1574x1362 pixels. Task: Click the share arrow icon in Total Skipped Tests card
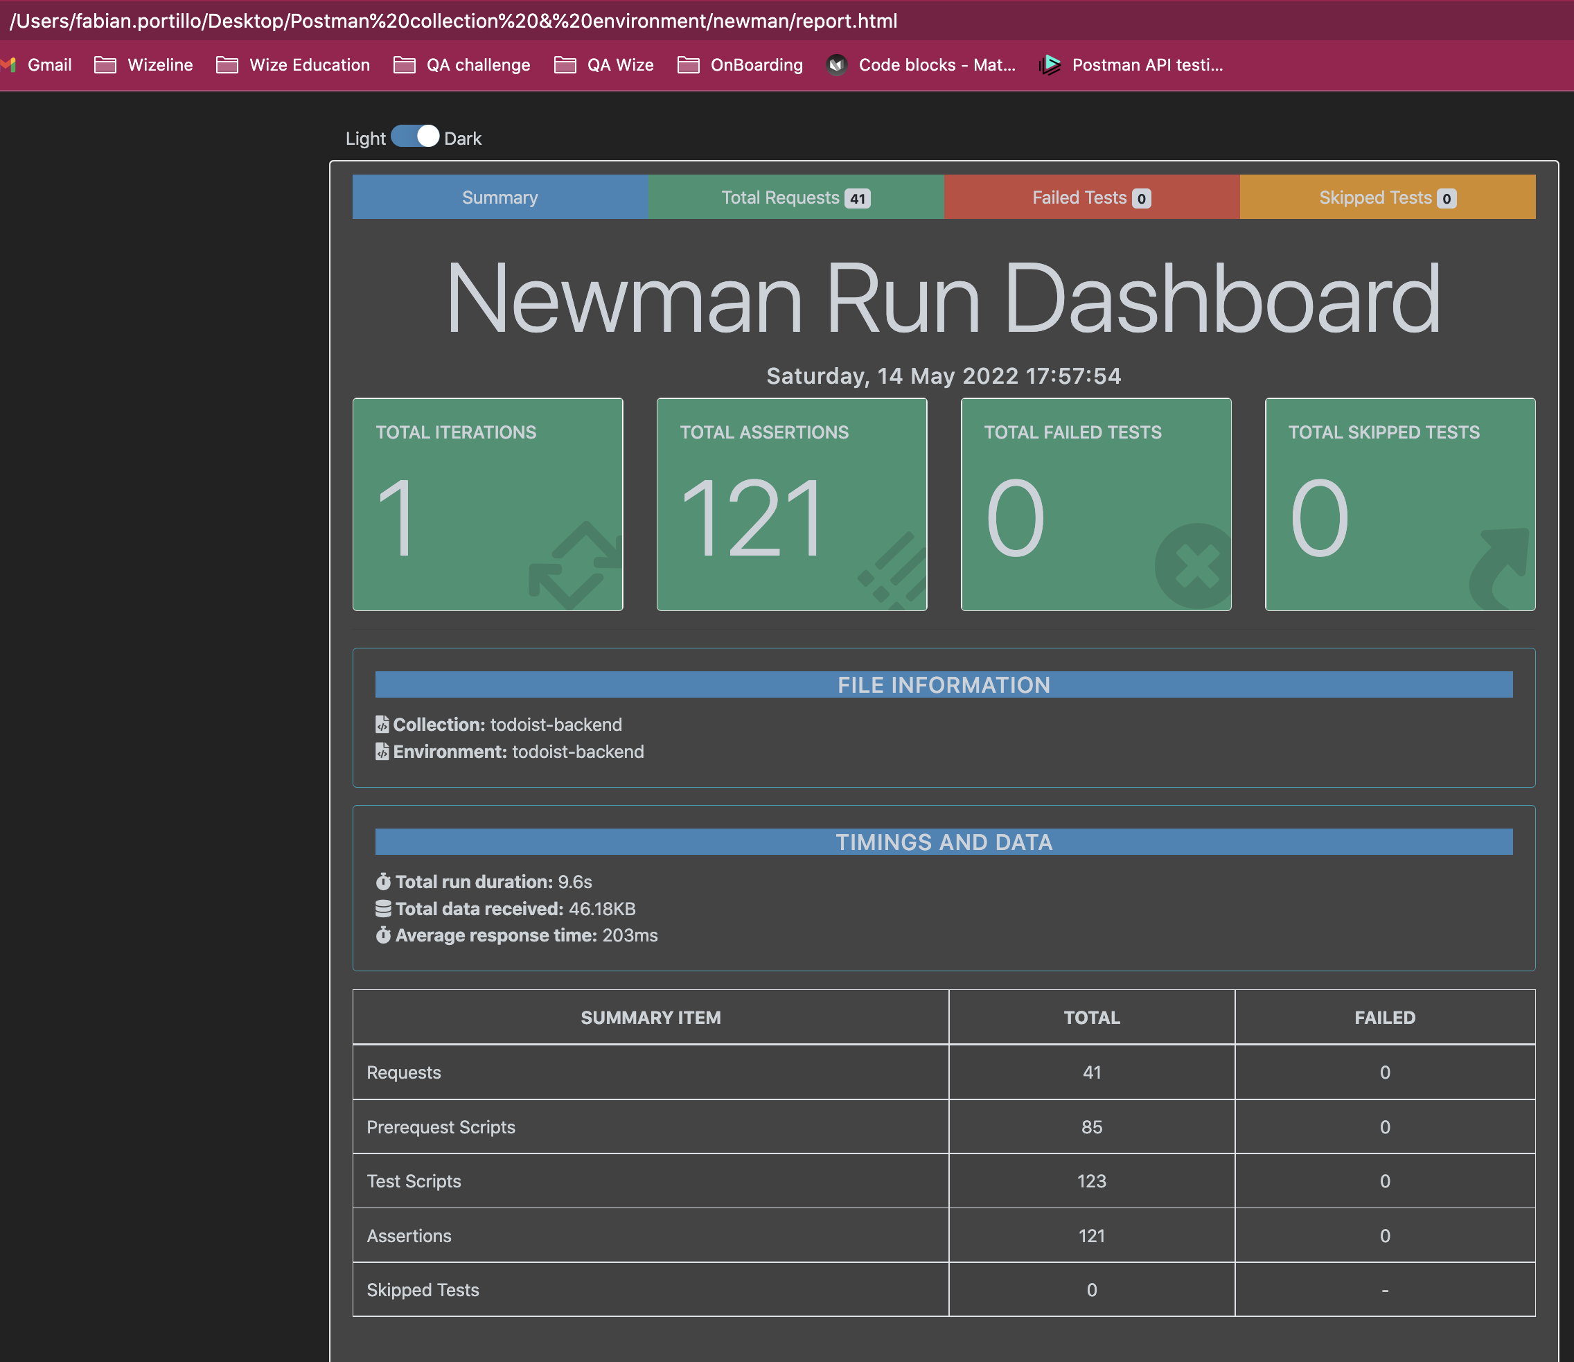1498,569
